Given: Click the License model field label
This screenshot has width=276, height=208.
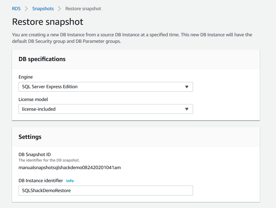Looking at the screenshot, I should coord(33,99).
